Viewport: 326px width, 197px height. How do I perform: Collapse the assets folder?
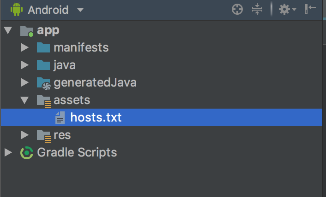coord(24,100)
